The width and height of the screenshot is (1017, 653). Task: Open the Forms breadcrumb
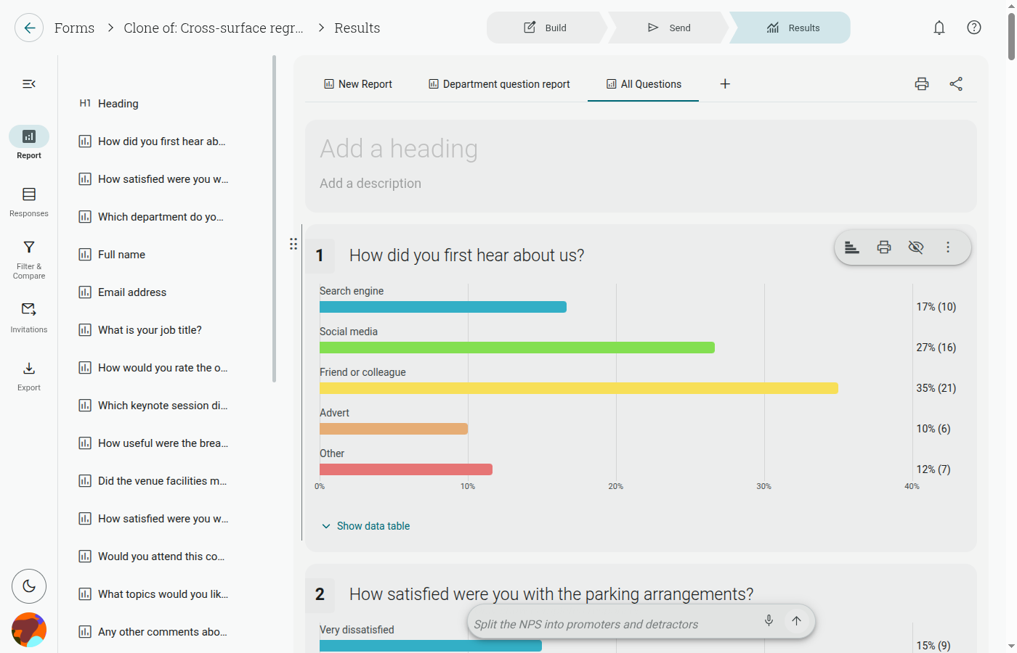tap(74, 28)
